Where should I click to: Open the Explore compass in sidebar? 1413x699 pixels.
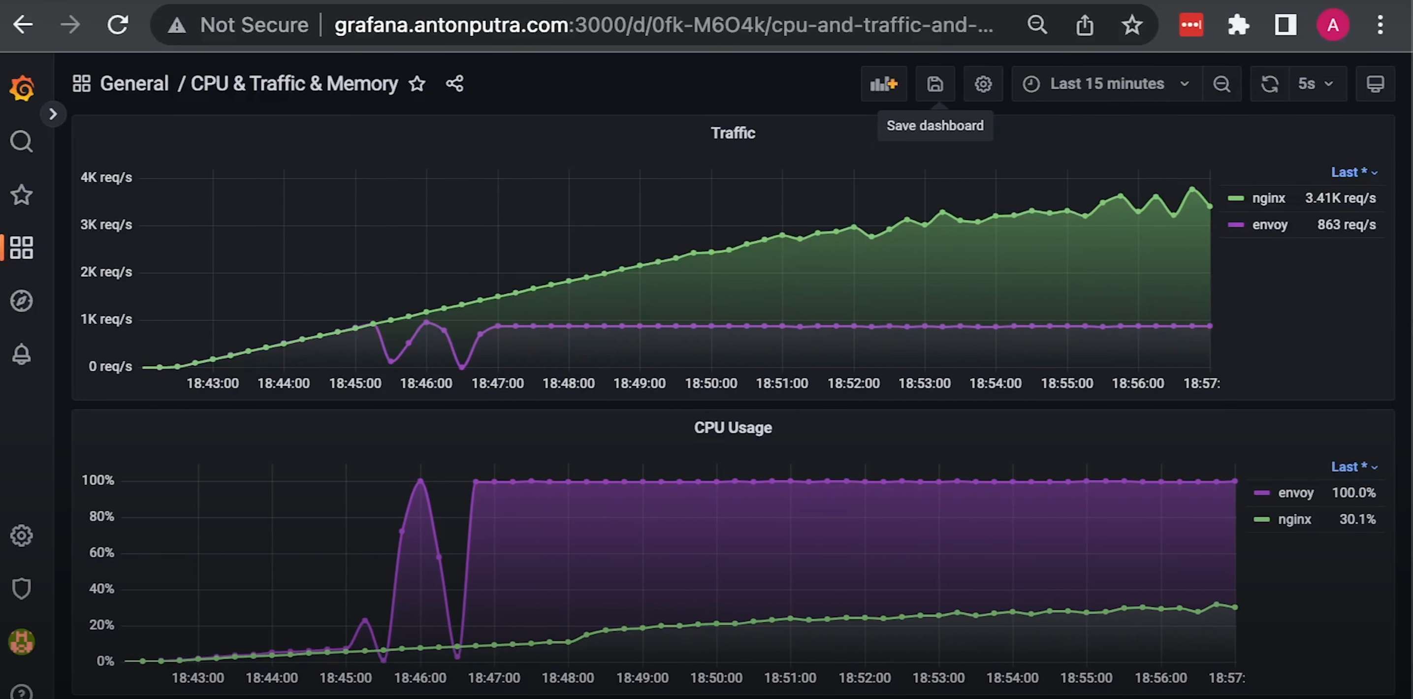point(21,300)
